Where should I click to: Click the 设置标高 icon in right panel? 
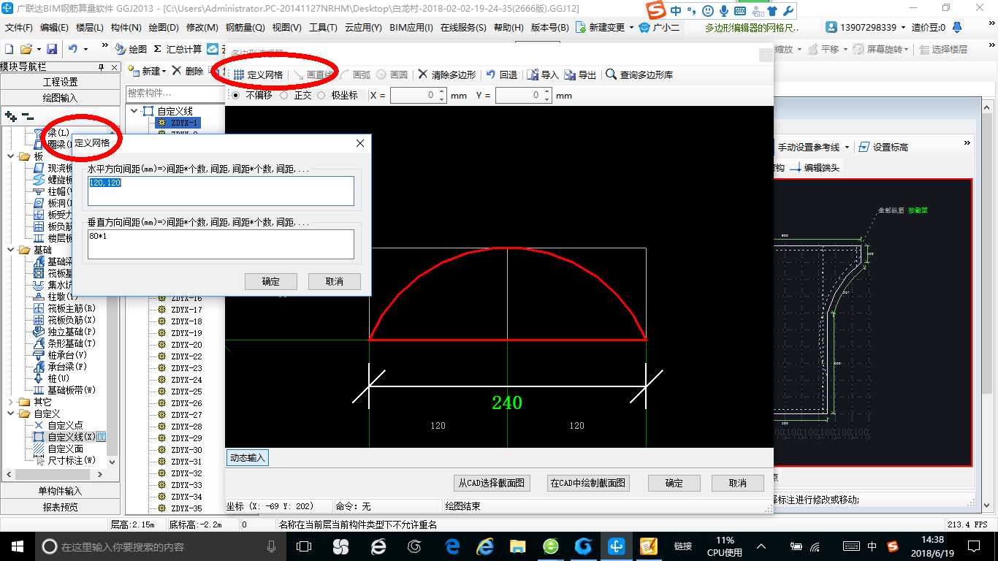coord(864,147)
